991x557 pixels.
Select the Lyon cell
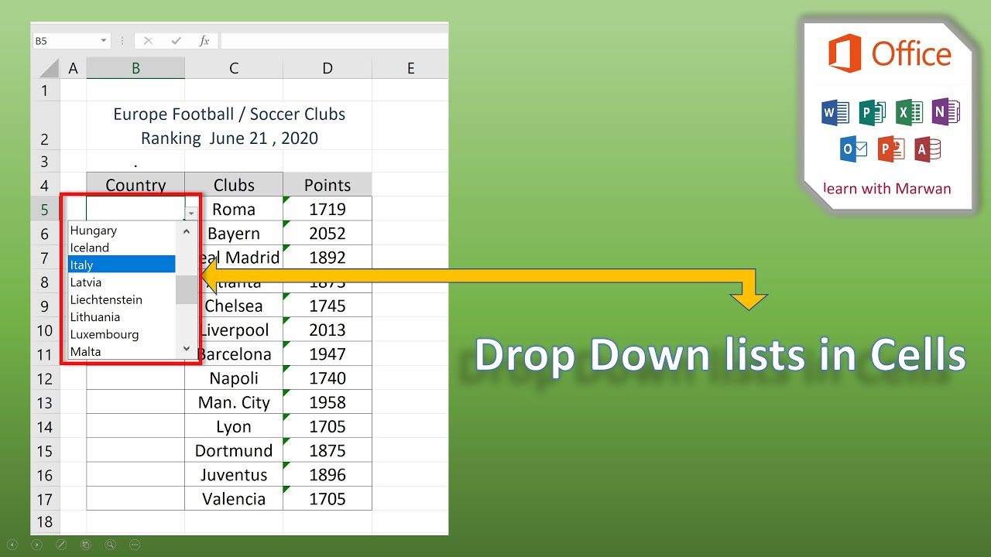point(234,426)
